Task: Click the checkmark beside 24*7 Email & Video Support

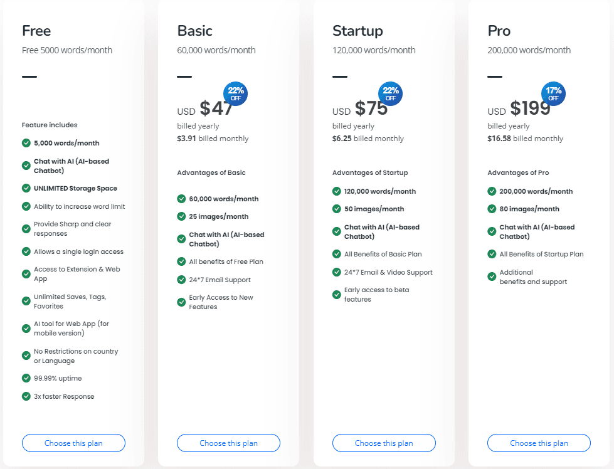Action: [336, 272]
